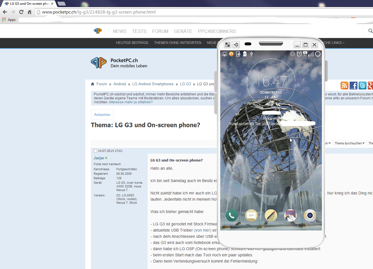The image size is (373, 269).
Task: Click the 'DONNERSTAG' date text on the phone
Action: [271, 93]
